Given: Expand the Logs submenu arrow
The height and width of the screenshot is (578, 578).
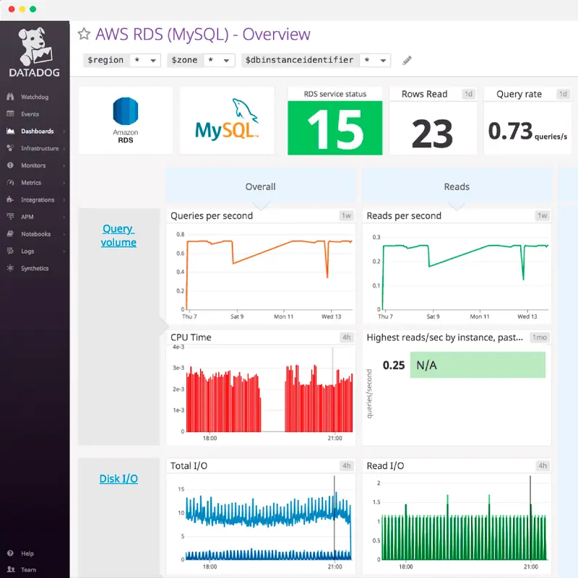Looking at the screenshot, I should pyautogui.click(x=64, y=251).
